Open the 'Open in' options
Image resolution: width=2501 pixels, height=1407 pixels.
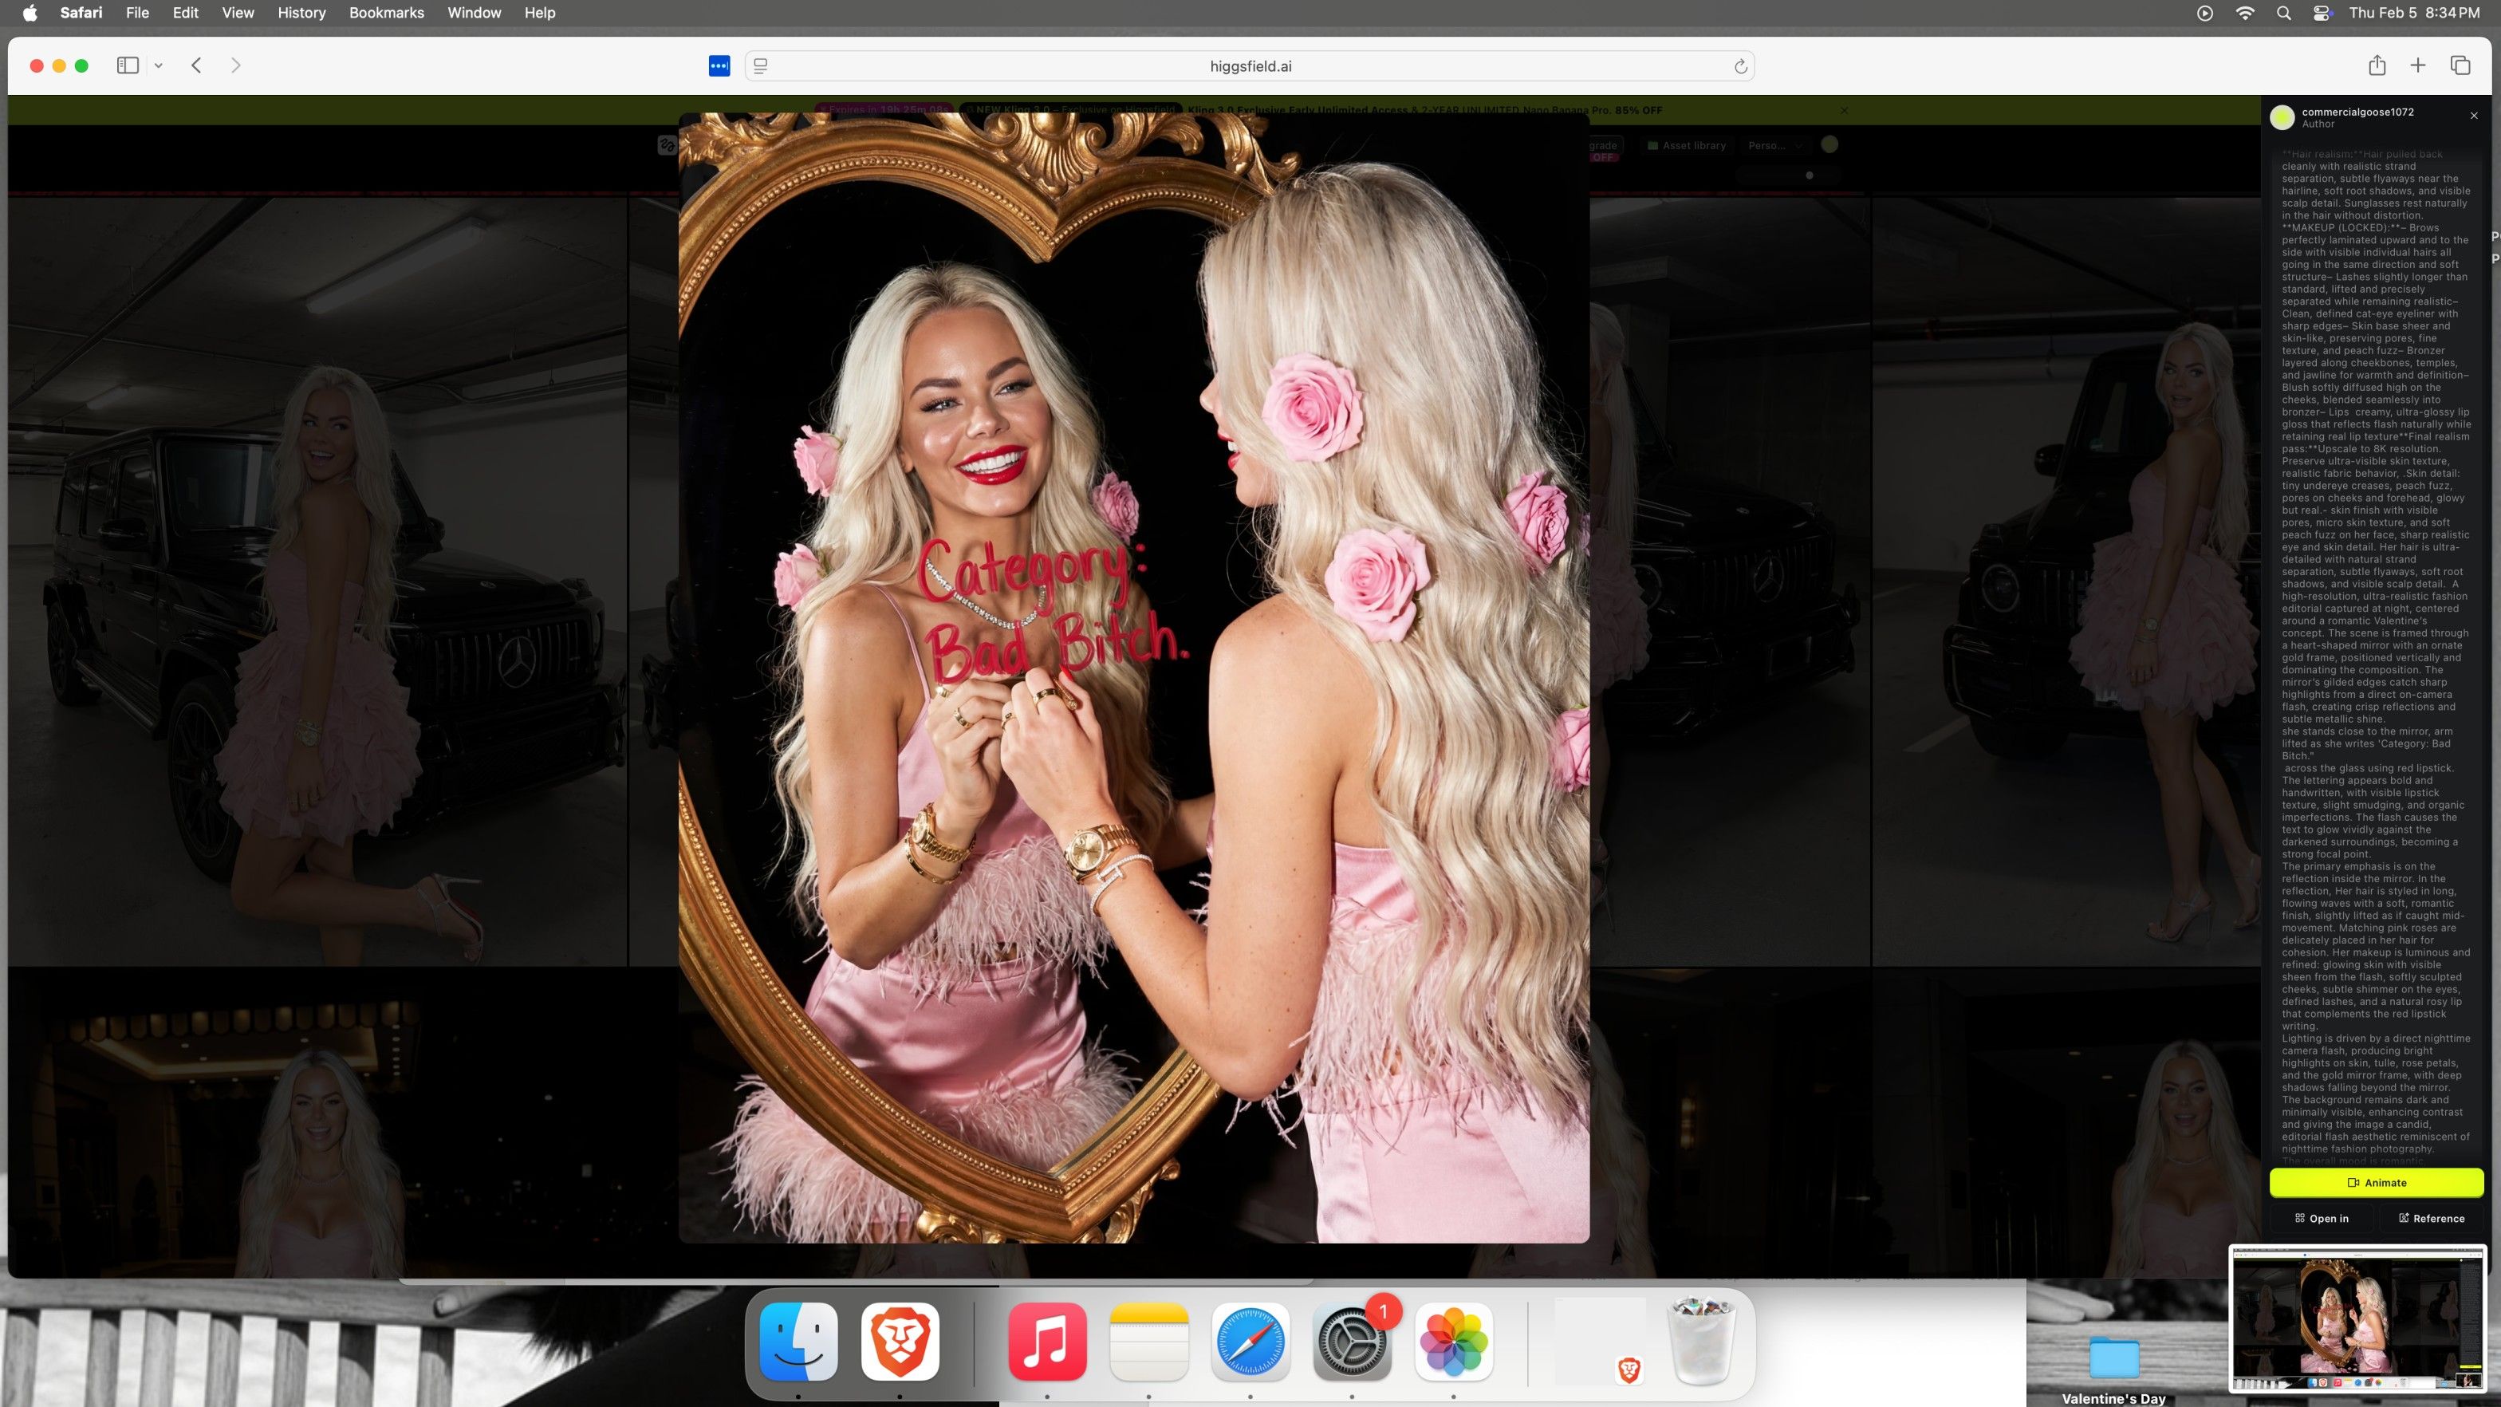[2322, 1218]
